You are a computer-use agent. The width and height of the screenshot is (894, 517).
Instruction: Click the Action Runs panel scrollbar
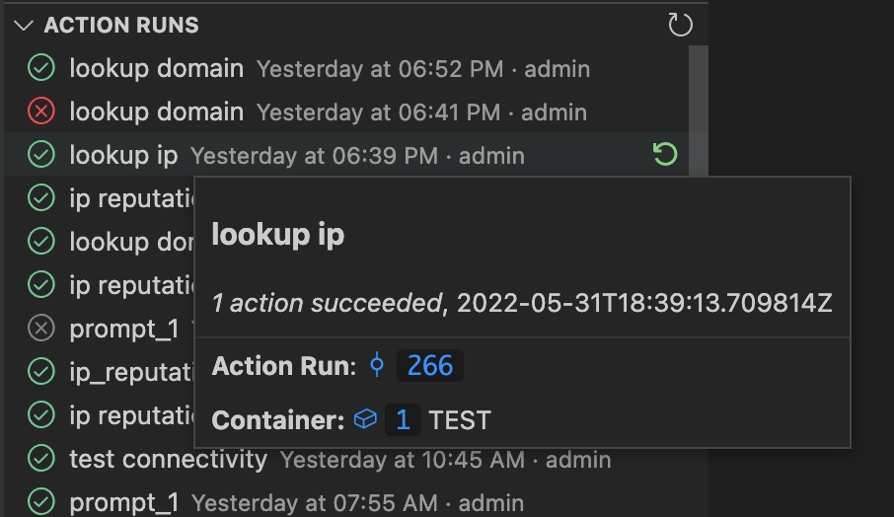698,109
